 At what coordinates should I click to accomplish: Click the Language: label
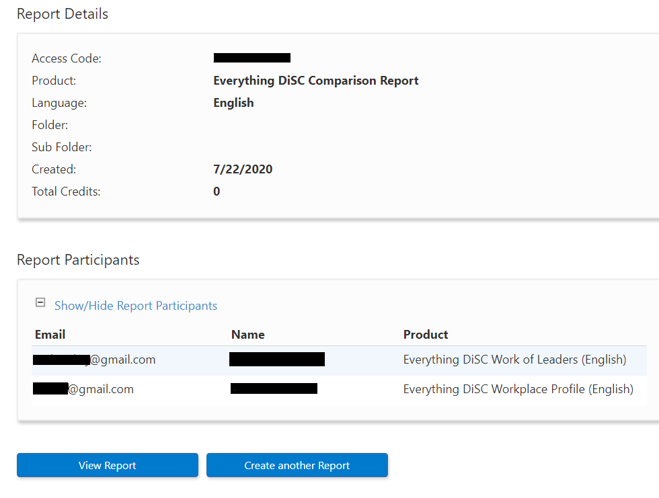(x=59, y=103)
